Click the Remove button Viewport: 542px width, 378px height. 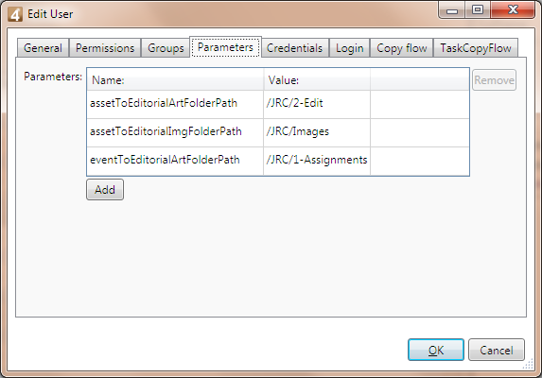coord(494,80)
